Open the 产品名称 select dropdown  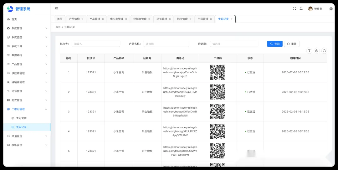[166, 44]
